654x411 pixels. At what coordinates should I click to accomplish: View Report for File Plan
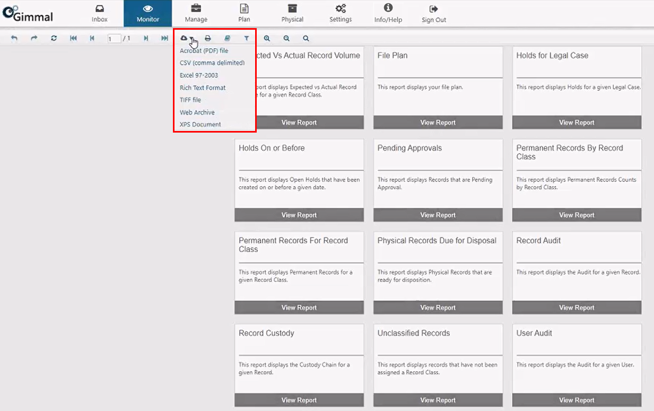pyautogui.click(x=438, y=123)
